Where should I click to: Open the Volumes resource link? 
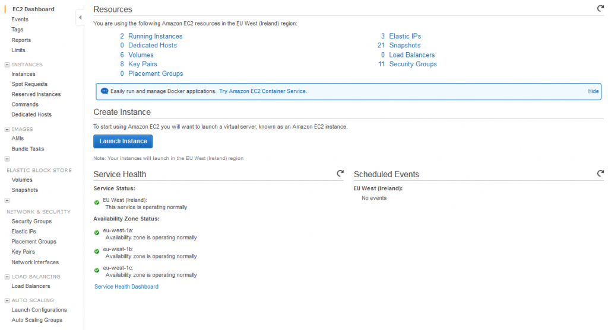click(141, 55)
